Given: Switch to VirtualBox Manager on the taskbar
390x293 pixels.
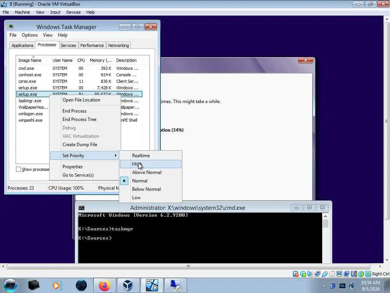Looking at the screenshot, I should (128, 285).
